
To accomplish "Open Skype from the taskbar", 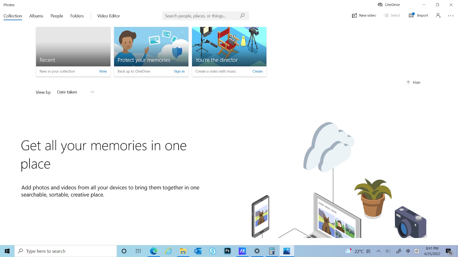I will [213, 251].
